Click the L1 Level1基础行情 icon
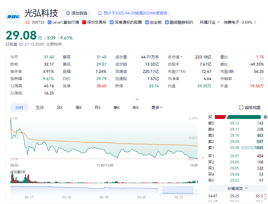The height and width of the screenshot is (204, 268). pyautogui.click(x=49, y=22)
